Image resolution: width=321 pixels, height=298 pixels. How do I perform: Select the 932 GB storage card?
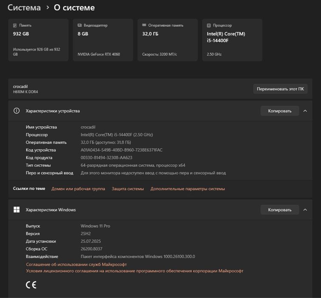click(x=38, y=40)
